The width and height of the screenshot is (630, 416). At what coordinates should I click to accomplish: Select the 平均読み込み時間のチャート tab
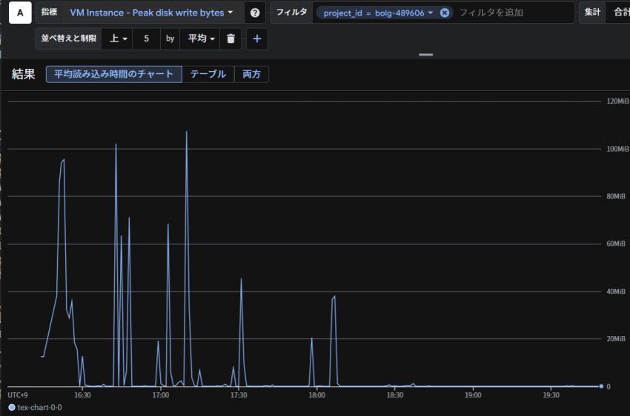pos(113,74)
